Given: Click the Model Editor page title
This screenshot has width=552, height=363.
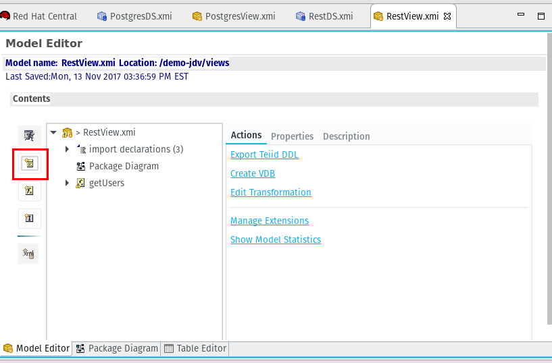Looking at the screenshot, I should (x=44, y=43).
